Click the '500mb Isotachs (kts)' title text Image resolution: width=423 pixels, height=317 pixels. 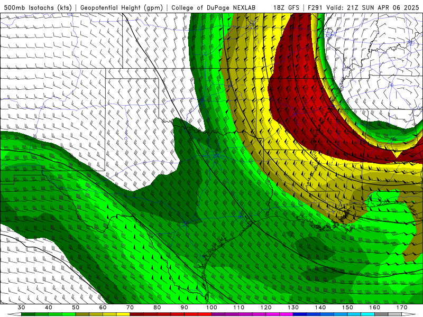click(38, 8)
